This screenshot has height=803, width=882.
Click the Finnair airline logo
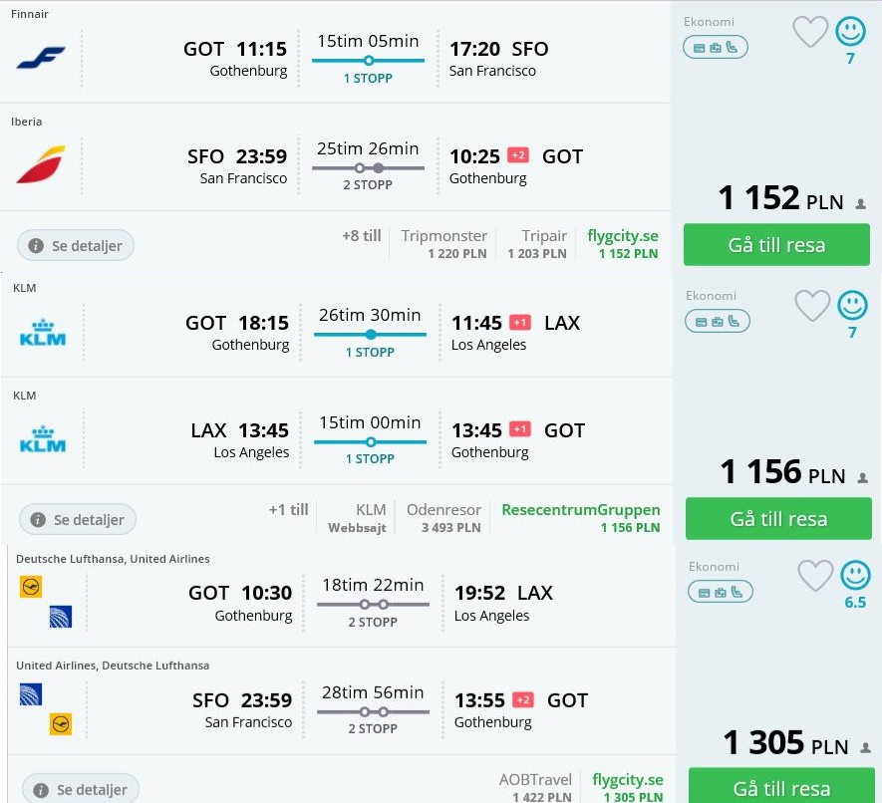tap(41, 58)
